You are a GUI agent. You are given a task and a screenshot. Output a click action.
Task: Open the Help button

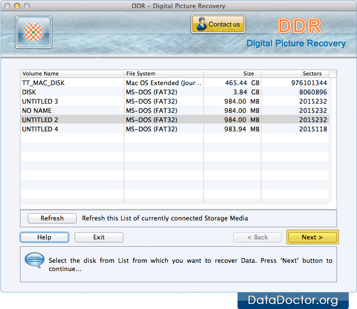[44, 237]
